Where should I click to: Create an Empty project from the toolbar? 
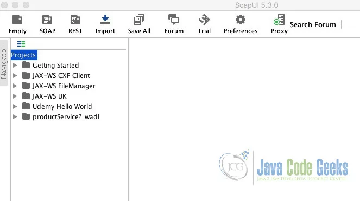tap(17, 24)
